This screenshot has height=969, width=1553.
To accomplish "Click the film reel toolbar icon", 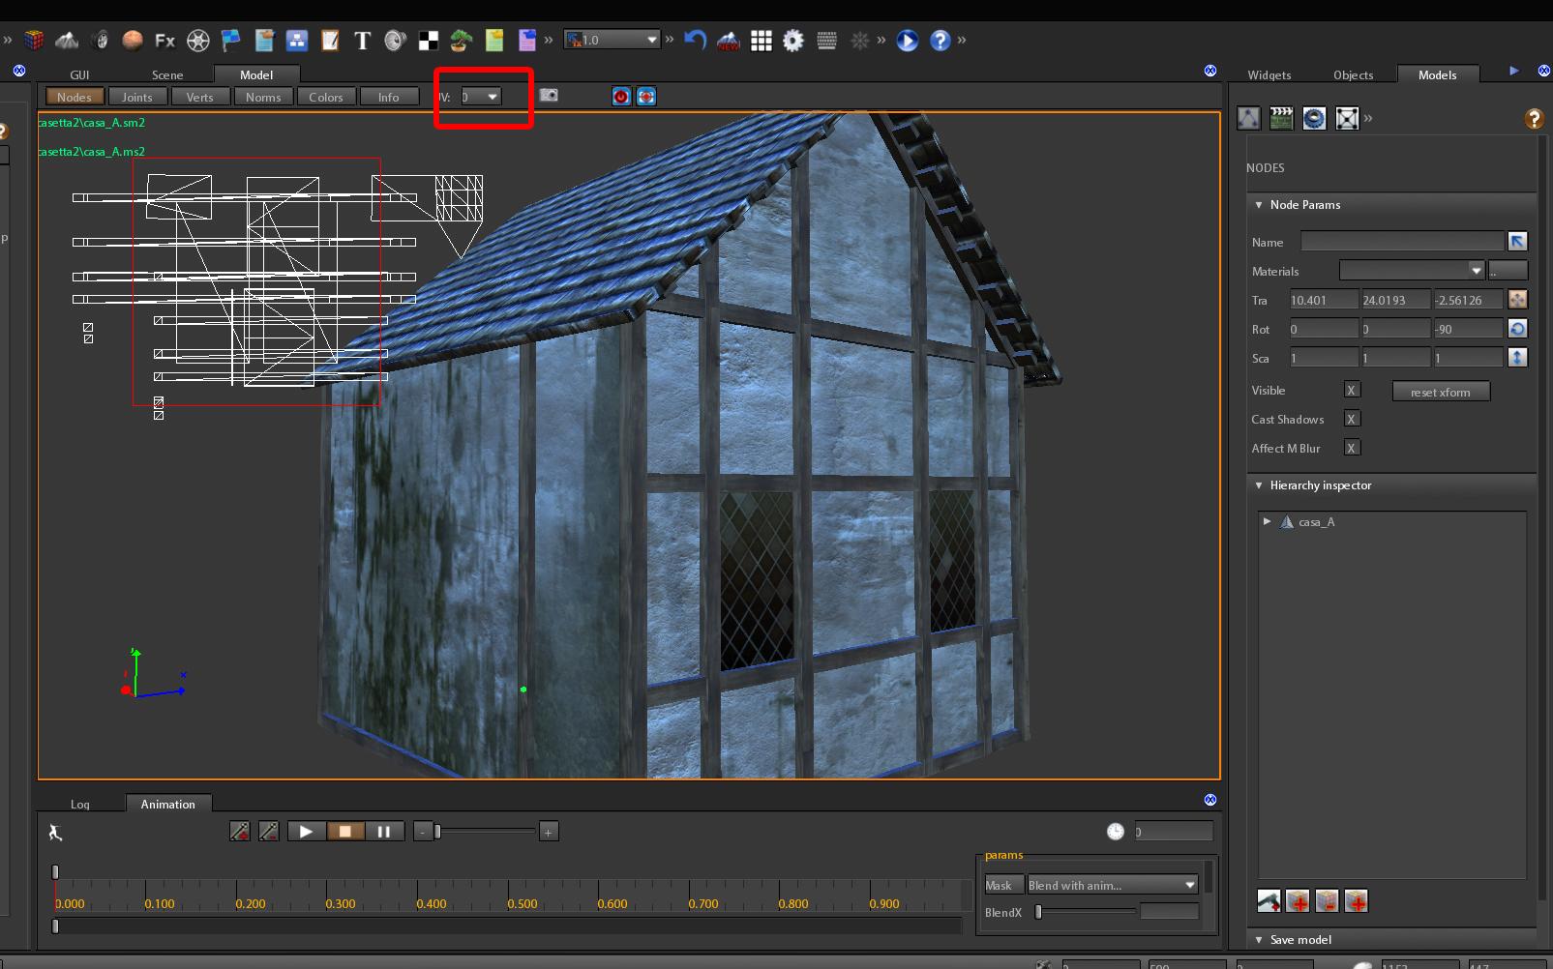I will [x=198, y=40].
